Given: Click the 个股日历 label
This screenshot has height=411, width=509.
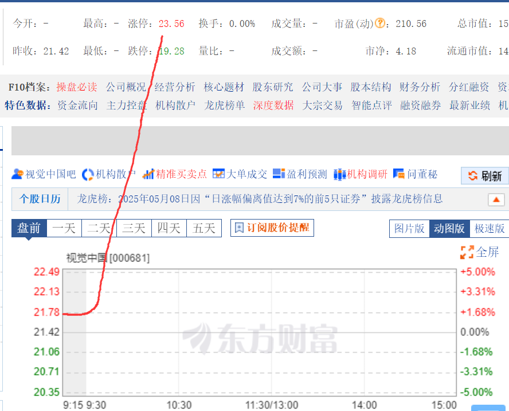Looking at the screenshot, I should (x=40, y=199).
